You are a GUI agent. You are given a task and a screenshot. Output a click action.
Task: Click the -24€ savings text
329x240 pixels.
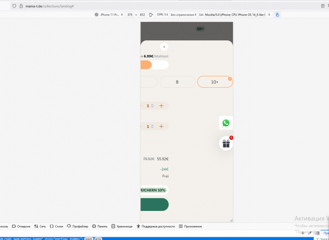[164, 169]
